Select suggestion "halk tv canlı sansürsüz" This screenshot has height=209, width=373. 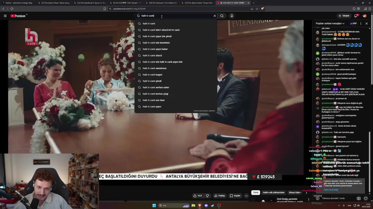click(176, 68)
